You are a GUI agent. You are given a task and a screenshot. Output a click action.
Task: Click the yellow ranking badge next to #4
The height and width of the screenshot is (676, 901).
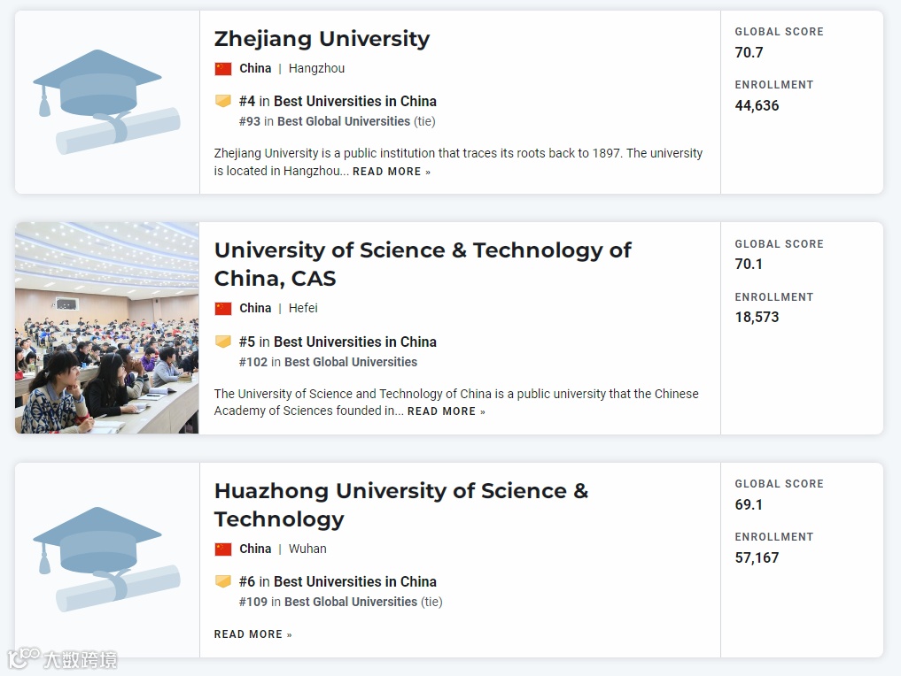click(x=223, y=101)
